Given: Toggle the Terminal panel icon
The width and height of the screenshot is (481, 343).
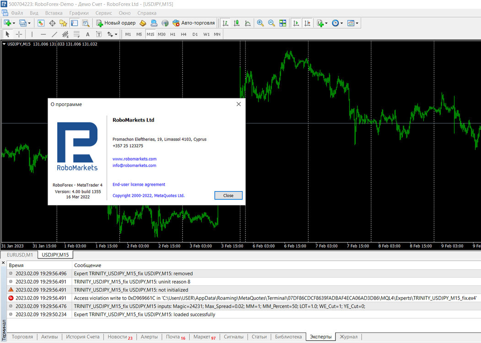Looking at the screenshot, I should click(x=74, y=23).
